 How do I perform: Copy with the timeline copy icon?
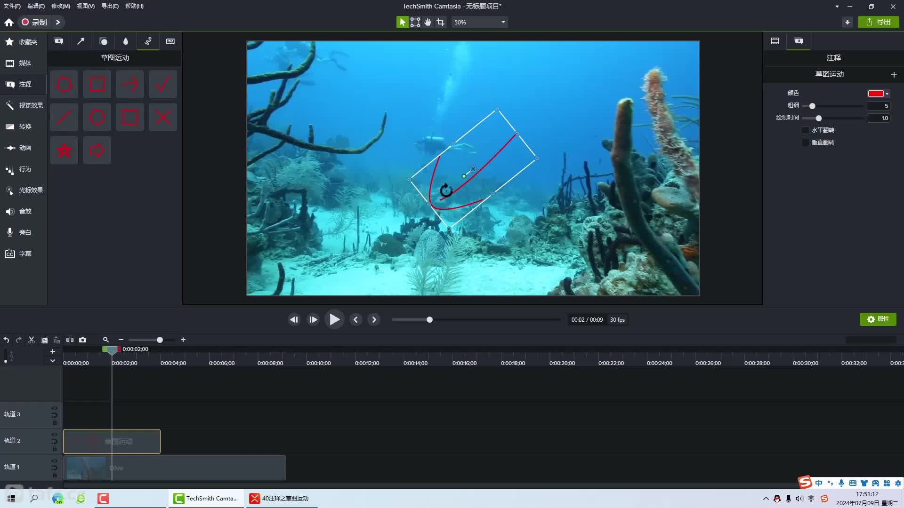[44, 340]
